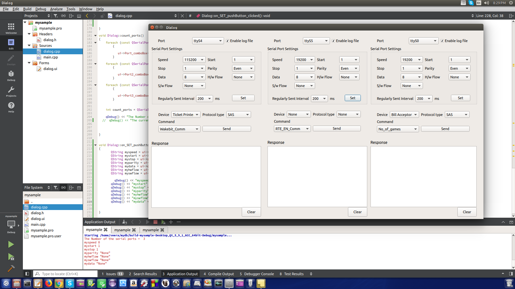Click the Build hammer icon
Image resolution: width=515 pixels, height=289 pixels.
tap(11, 268)
